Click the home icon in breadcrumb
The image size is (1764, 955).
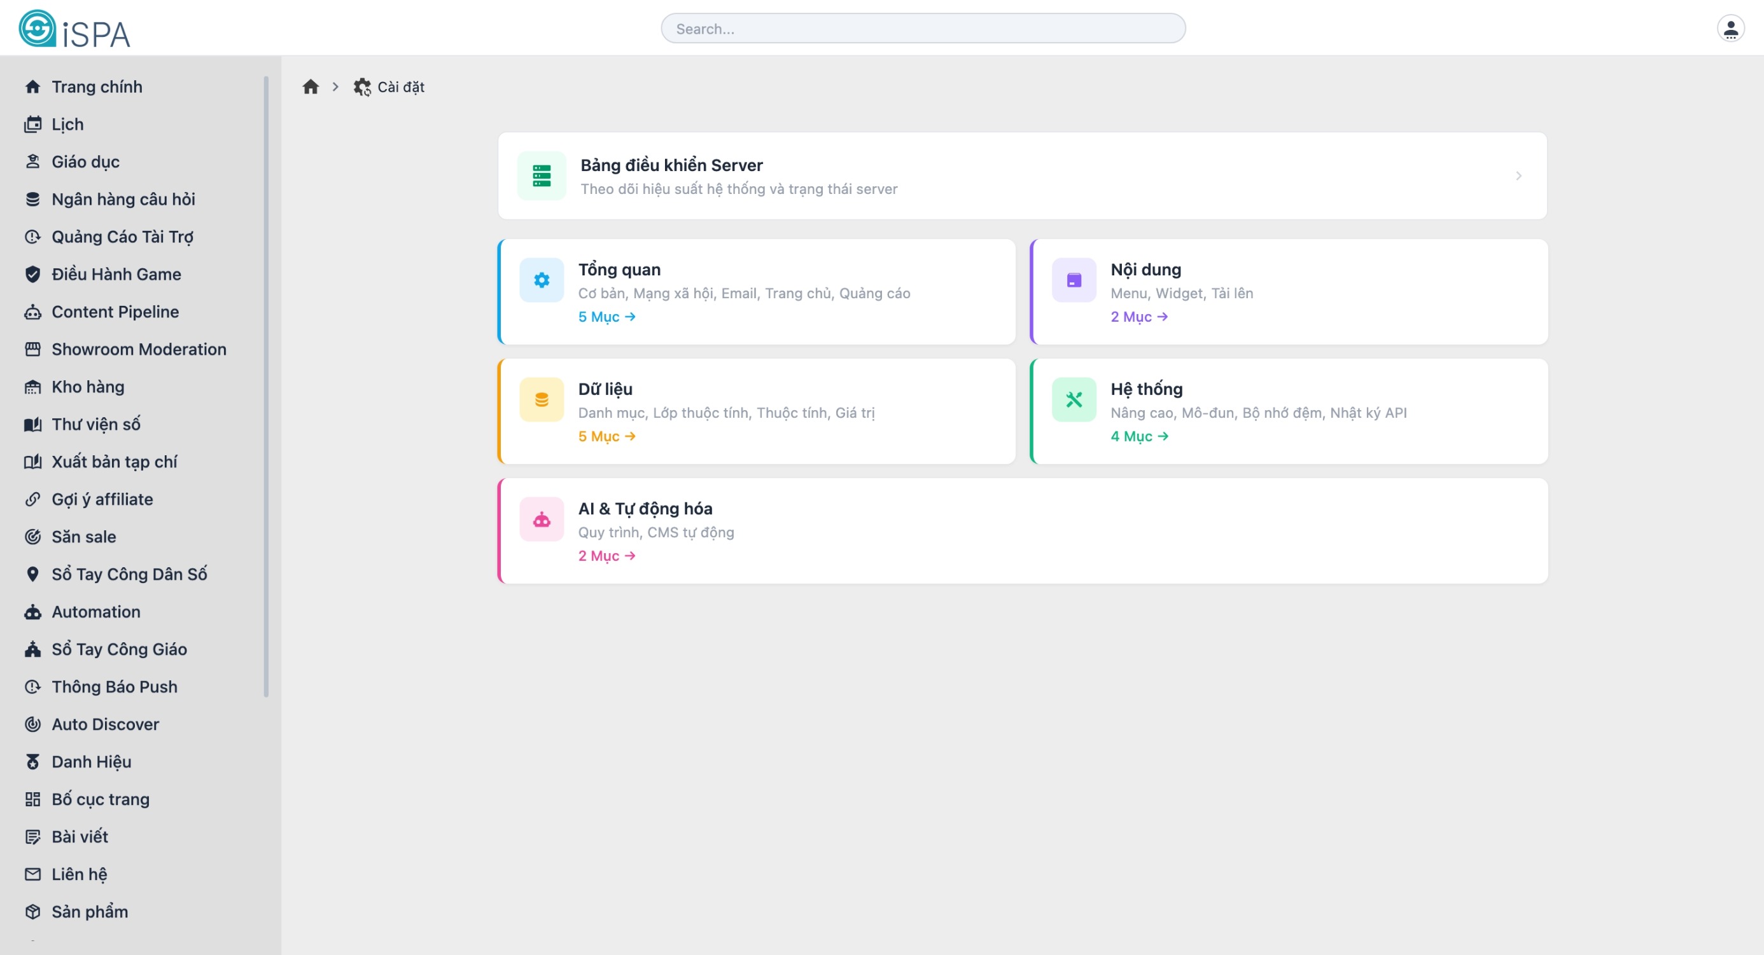[x=311, y=87]
